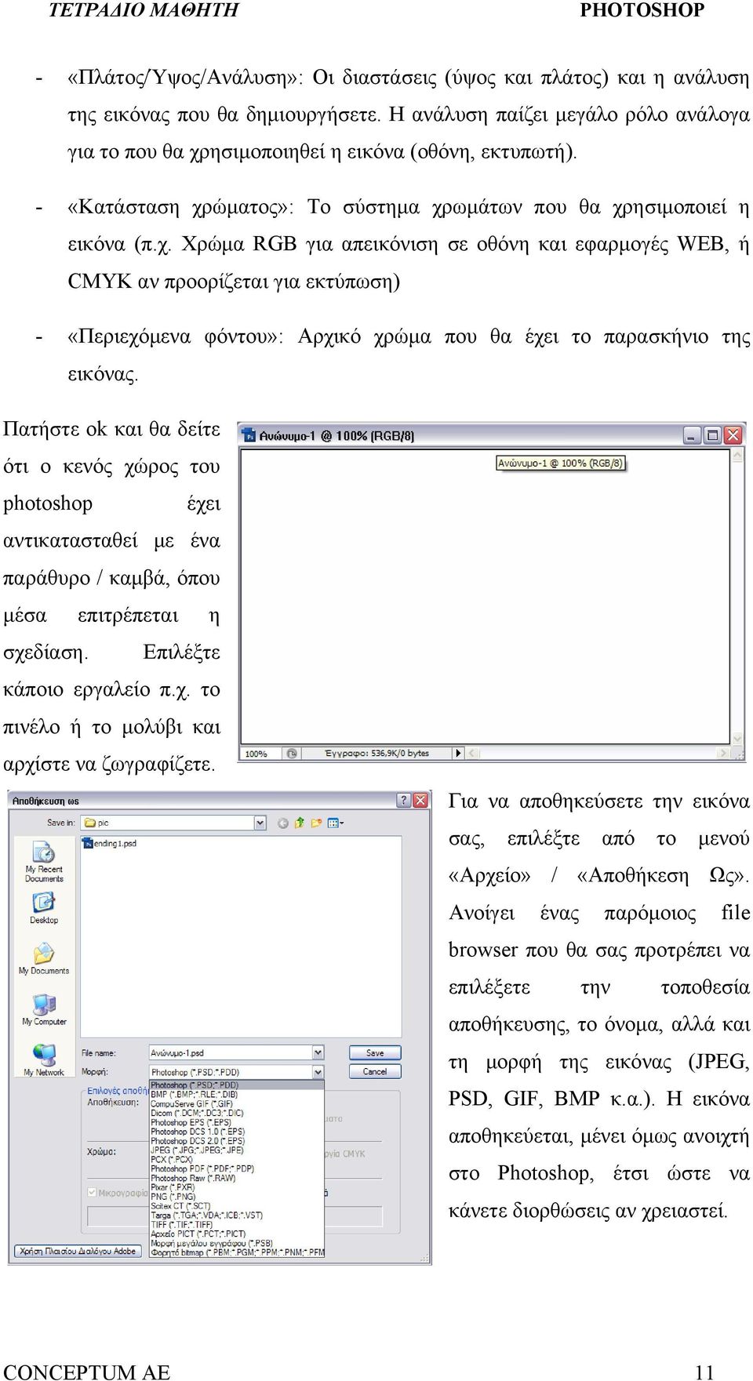Click the Back navigation icon in Save dialog
Screen dimensions: 753x1381
[283, 823]
